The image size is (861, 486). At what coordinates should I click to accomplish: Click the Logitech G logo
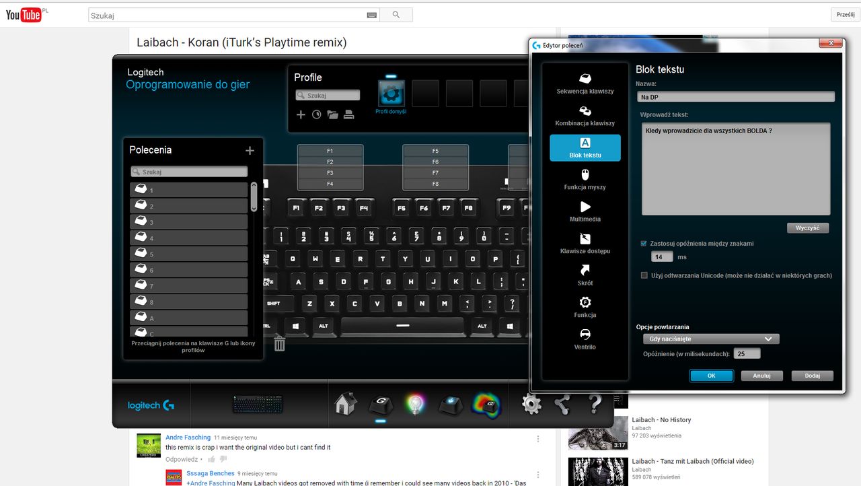[151, 405]
